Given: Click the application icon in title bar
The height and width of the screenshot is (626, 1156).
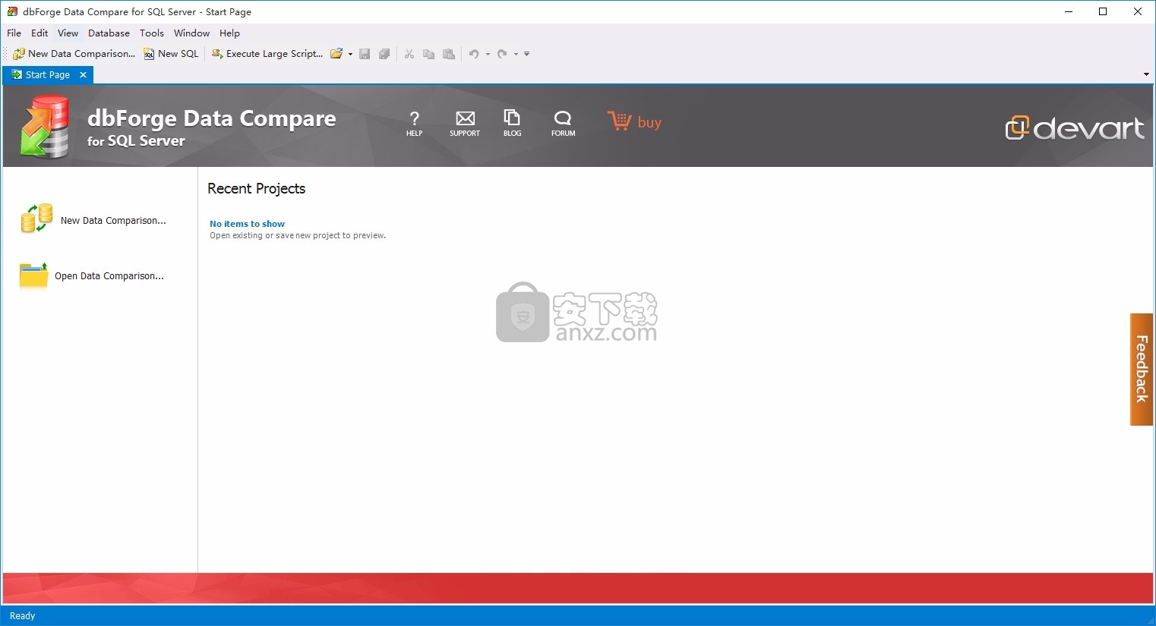Looking at the screenshot, I should (x=12, y=11).
